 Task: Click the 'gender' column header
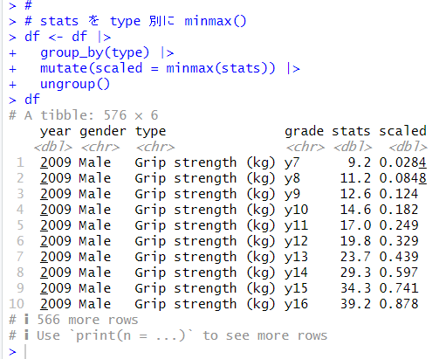pos(103,132)
